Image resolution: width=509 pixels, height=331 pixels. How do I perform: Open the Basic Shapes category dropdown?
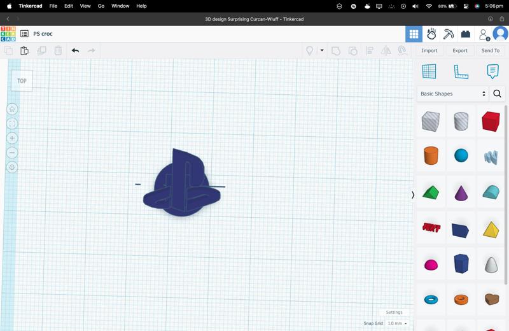452,94
